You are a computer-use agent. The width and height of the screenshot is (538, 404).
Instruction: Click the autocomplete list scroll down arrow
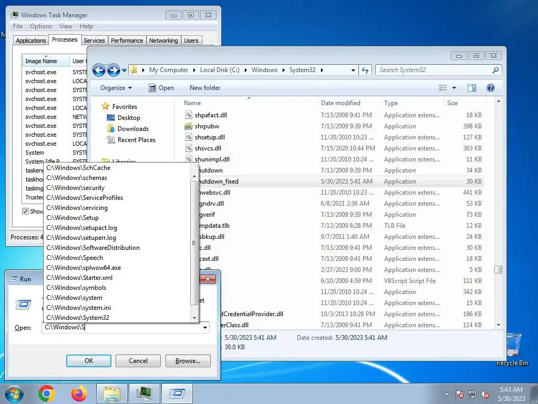[x=194, y=318]
